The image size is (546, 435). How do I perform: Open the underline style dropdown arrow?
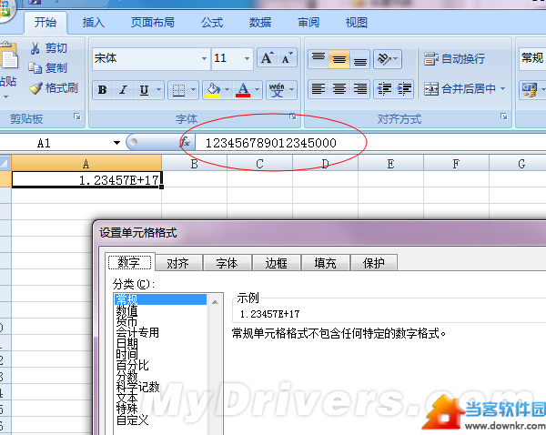(x=158, y=90)
